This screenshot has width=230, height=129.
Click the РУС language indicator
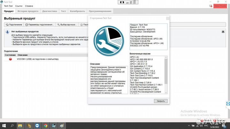(x=206, y=125)
